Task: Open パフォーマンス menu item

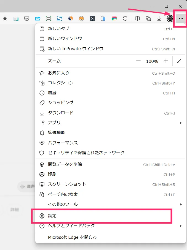Action: (110, 143)
